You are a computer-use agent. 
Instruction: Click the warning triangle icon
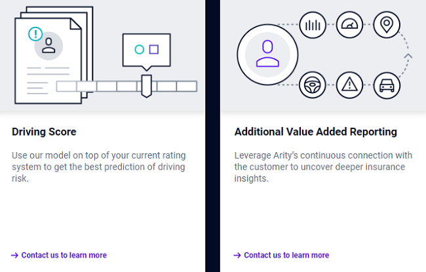349,85
